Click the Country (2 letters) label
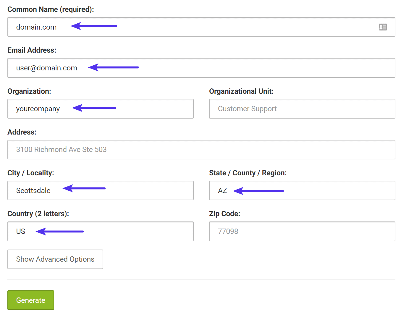 point(38,213)
